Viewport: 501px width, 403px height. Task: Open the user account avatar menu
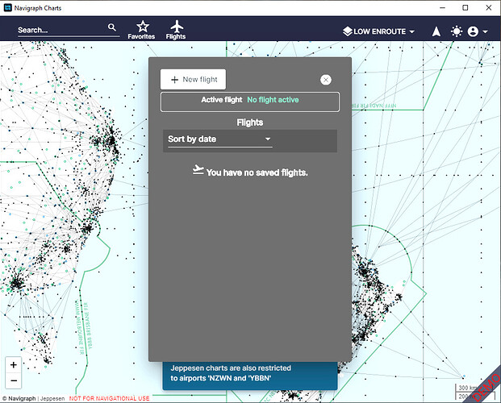(x=473, y=31)
